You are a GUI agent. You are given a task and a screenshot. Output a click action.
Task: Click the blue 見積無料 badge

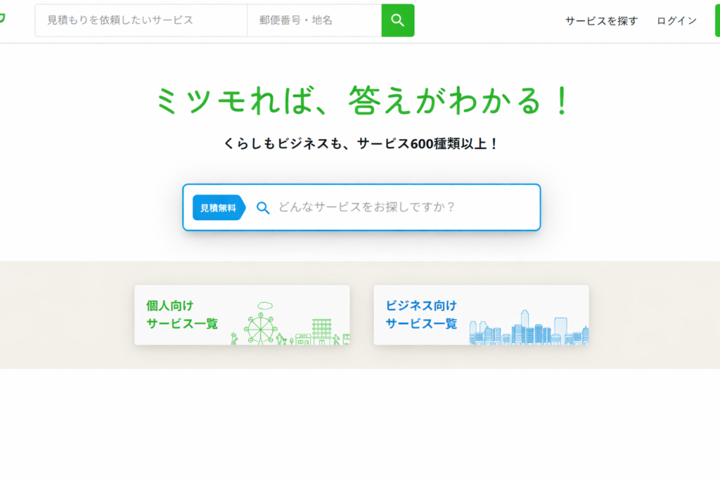[218, 207]
